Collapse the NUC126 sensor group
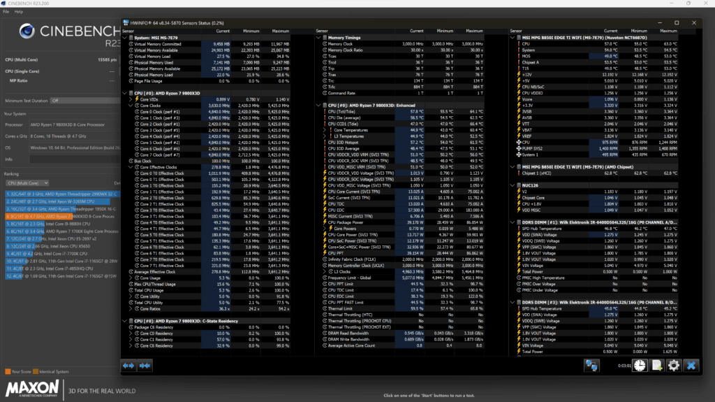This screenshot has height=402, width=715. (512, 185)
